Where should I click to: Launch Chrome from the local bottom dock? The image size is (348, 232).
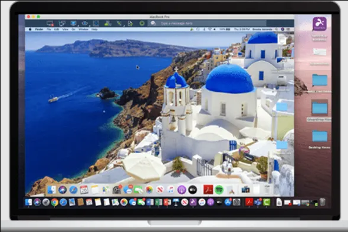coord(55,202)
